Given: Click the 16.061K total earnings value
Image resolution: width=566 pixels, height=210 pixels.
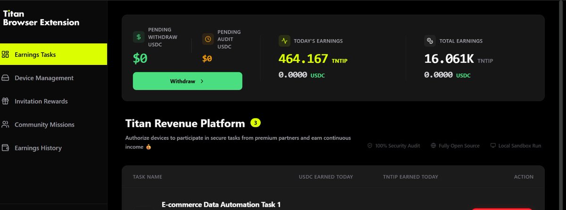Looking at the screenshot, I should tap(458, 59).
